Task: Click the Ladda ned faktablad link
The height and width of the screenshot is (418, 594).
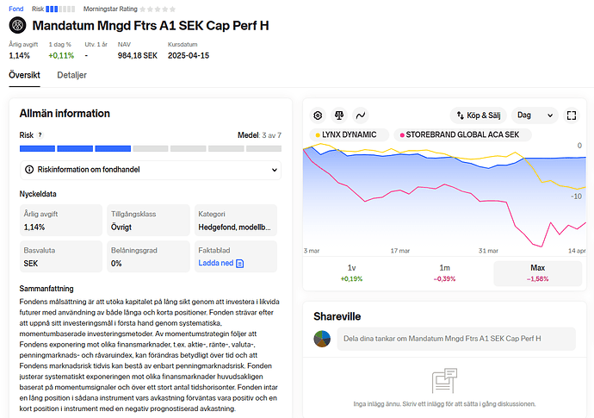Action: [221, 263]
